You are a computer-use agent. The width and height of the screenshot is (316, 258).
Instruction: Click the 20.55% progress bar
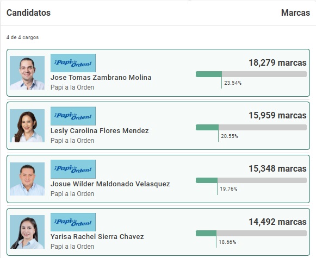click(x=251, y=127)
